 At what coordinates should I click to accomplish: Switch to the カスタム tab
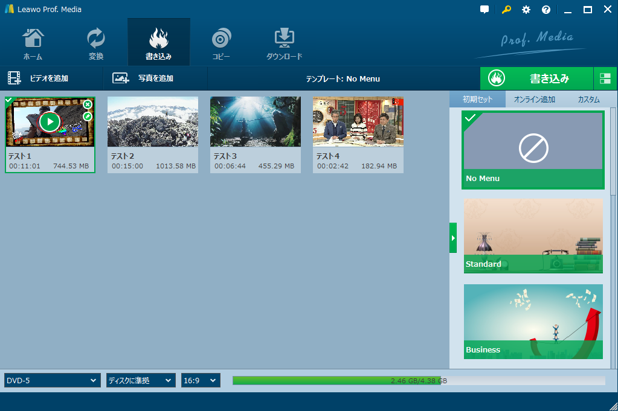(x=588, y=100)
